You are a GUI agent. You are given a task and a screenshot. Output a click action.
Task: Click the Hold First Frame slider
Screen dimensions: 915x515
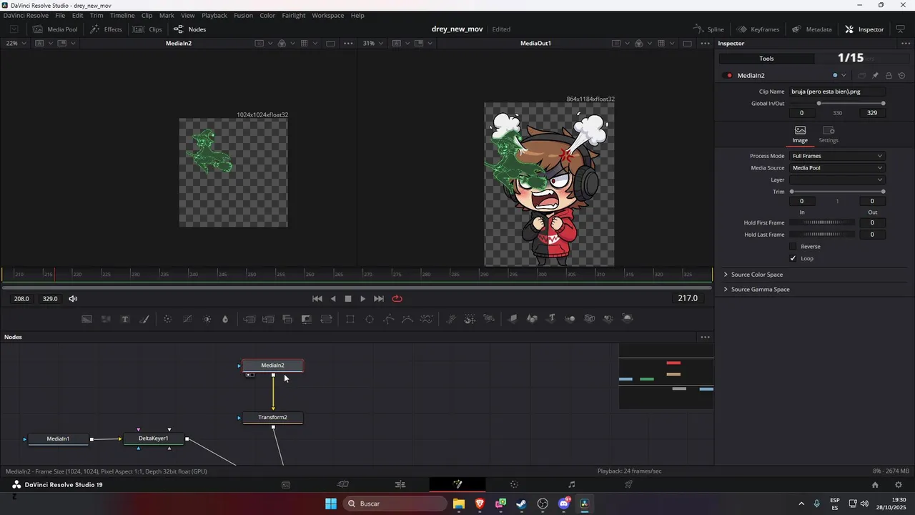[x=823, y=222]
